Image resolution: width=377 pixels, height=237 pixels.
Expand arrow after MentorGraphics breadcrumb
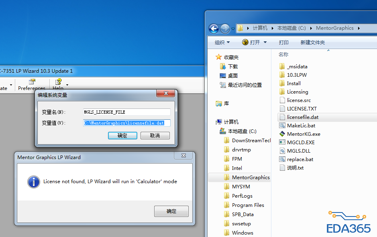point(359,29)
